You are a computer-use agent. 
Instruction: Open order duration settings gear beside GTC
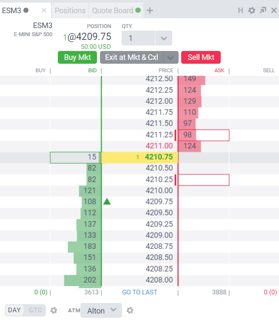point(54,310)
